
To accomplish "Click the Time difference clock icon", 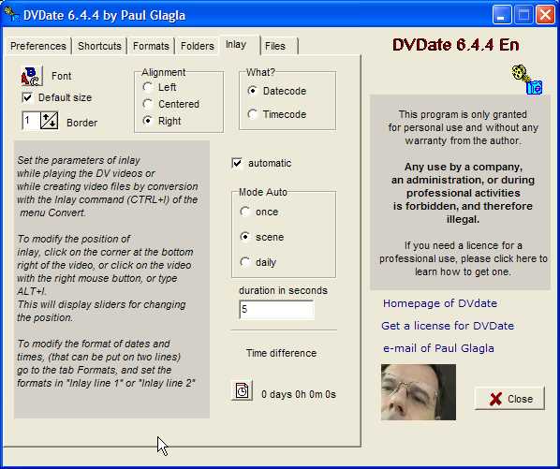I will tap(242, 390).
